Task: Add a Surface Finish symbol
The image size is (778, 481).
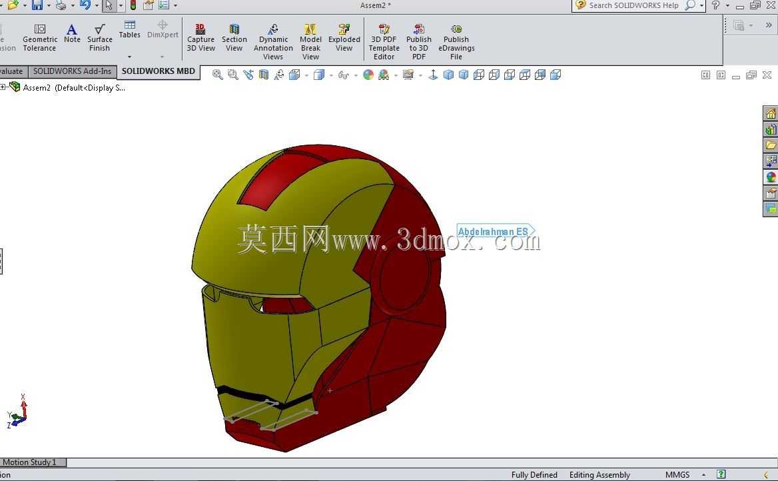Action: 99,38
